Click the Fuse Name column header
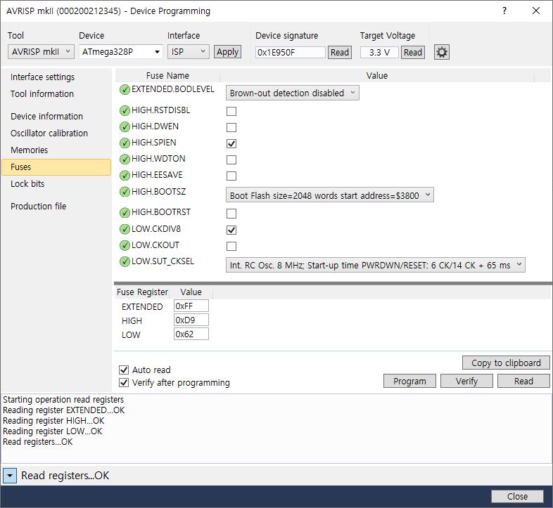This screenshot has width=553, height=508. (x=167, y=76)
